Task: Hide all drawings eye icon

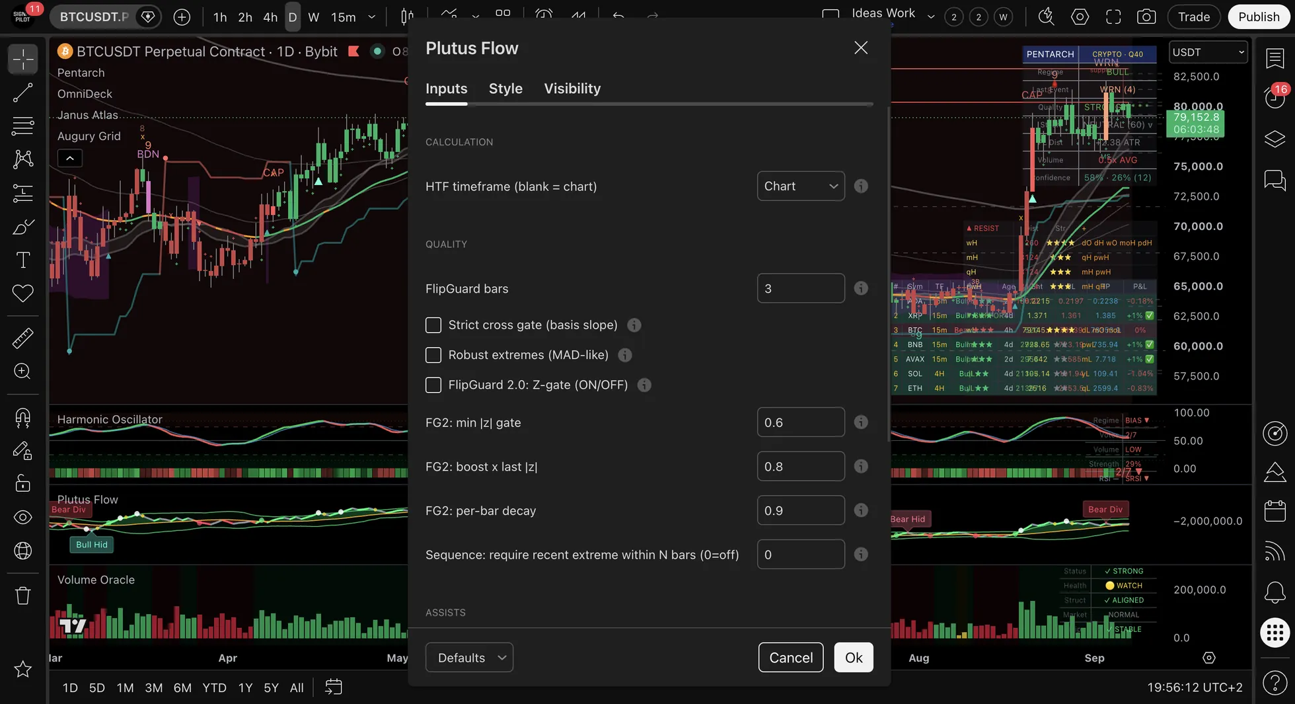Action: pyautogui.click(x=23, y=517)
